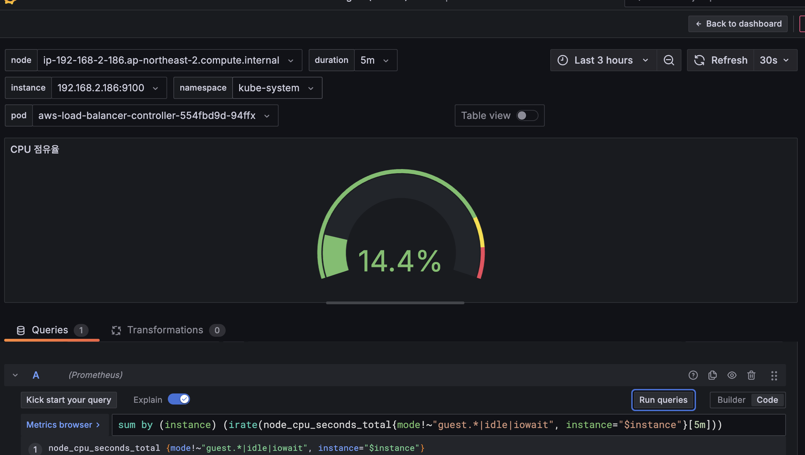805x455 pixels.
Task: Duplicate query A with the copy icon
Action: pyautogui.click(x=712, y=375)
